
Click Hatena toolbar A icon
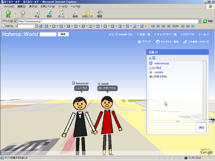(47, 26)
